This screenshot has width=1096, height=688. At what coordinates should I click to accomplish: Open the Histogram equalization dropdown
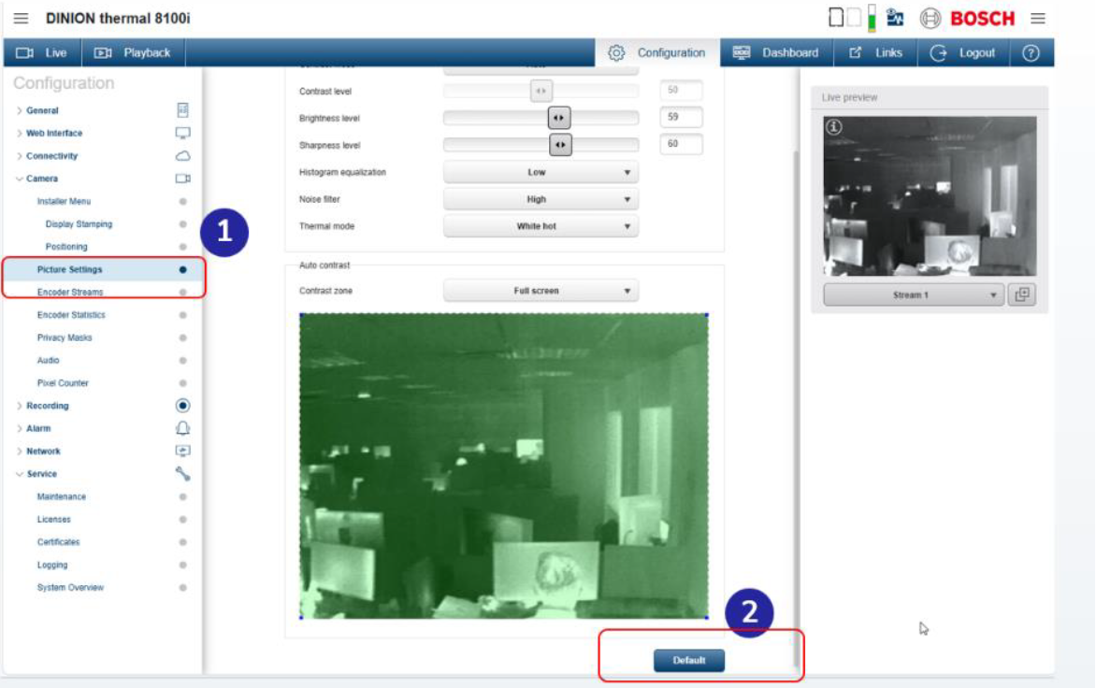[541, 173]
